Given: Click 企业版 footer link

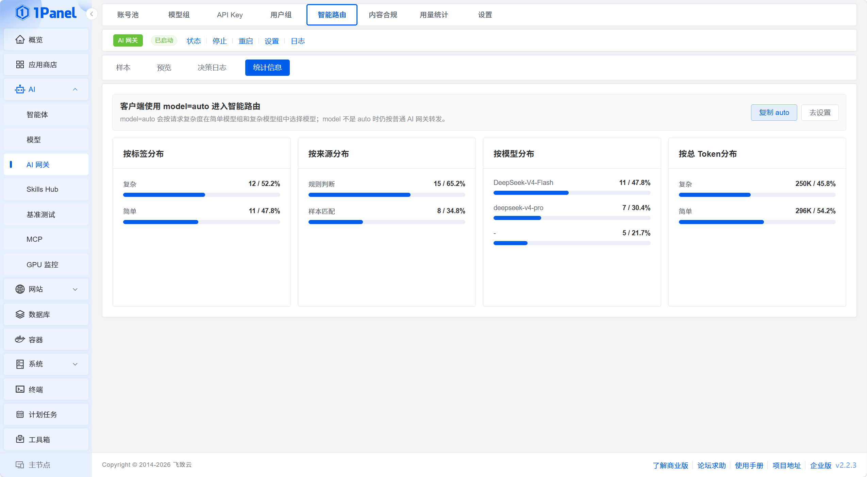Looking at the screenshot, I should (x=820, y=465).
